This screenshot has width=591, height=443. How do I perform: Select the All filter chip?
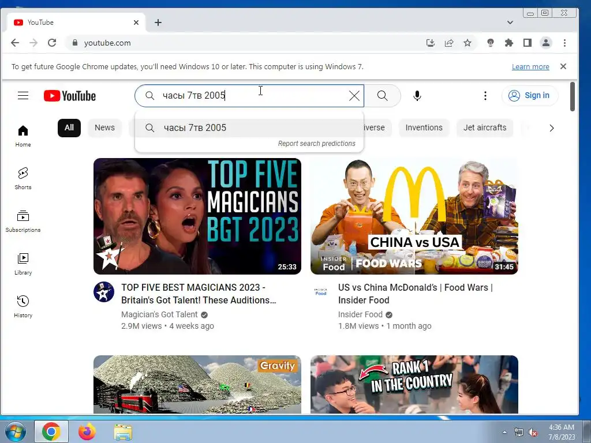click(x=69, y=127)
